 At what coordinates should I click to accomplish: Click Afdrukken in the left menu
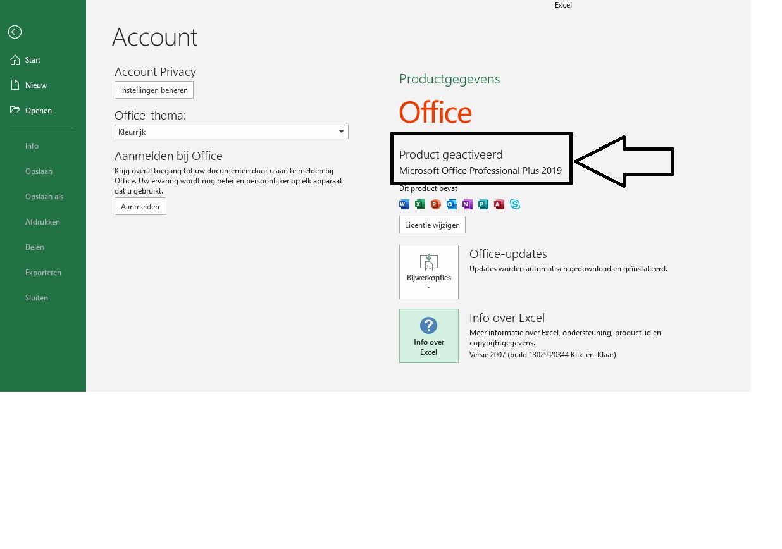coord(42,222)
